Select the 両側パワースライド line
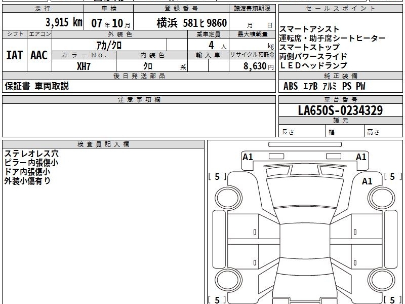This screenshot has width=405, height=304. coord(313,56)
